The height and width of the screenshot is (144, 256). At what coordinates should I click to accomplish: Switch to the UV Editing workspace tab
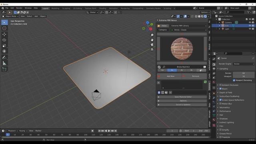click(x=77, y=8)
